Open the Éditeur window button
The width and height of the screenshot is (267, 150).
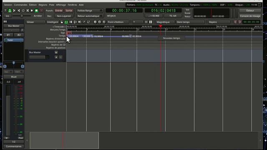pos(250,10)
